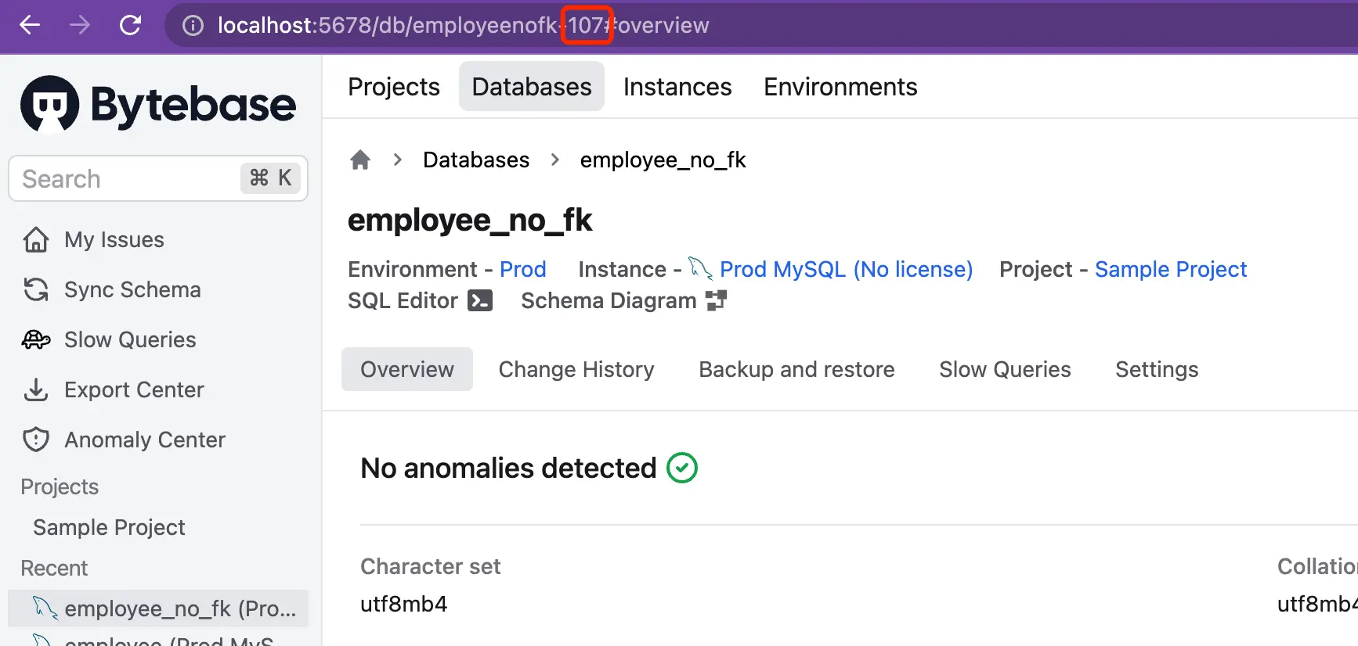Viewport: 1358px width, 646px height.
Task: Select the Settings tab
Action: click(x=1157, y=369)
